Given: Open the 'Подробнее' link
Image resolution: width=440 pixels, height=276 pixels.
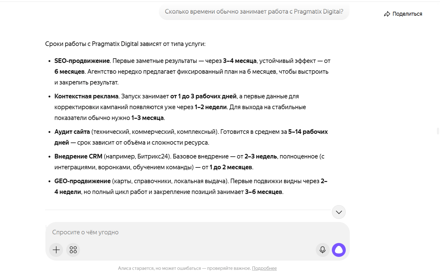Looking at the screenshot, I should point(264,268).
